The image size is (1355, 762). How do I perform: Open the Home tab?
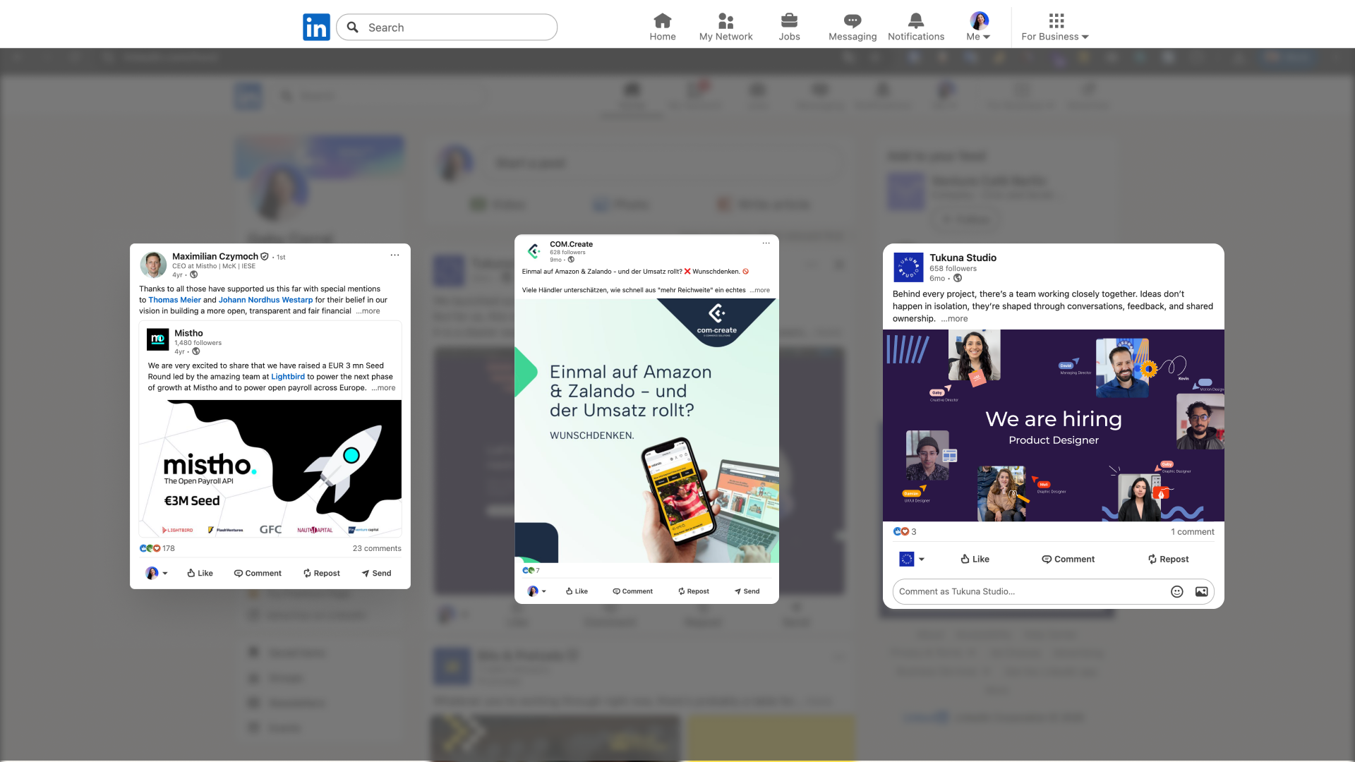(x=663, y=28)
